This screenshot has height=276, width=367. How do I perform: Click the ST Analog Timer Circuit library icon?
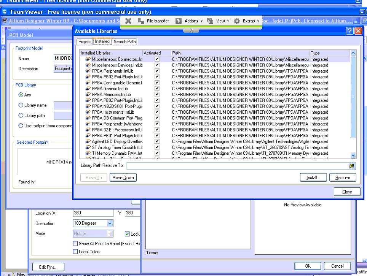(88, 148)
